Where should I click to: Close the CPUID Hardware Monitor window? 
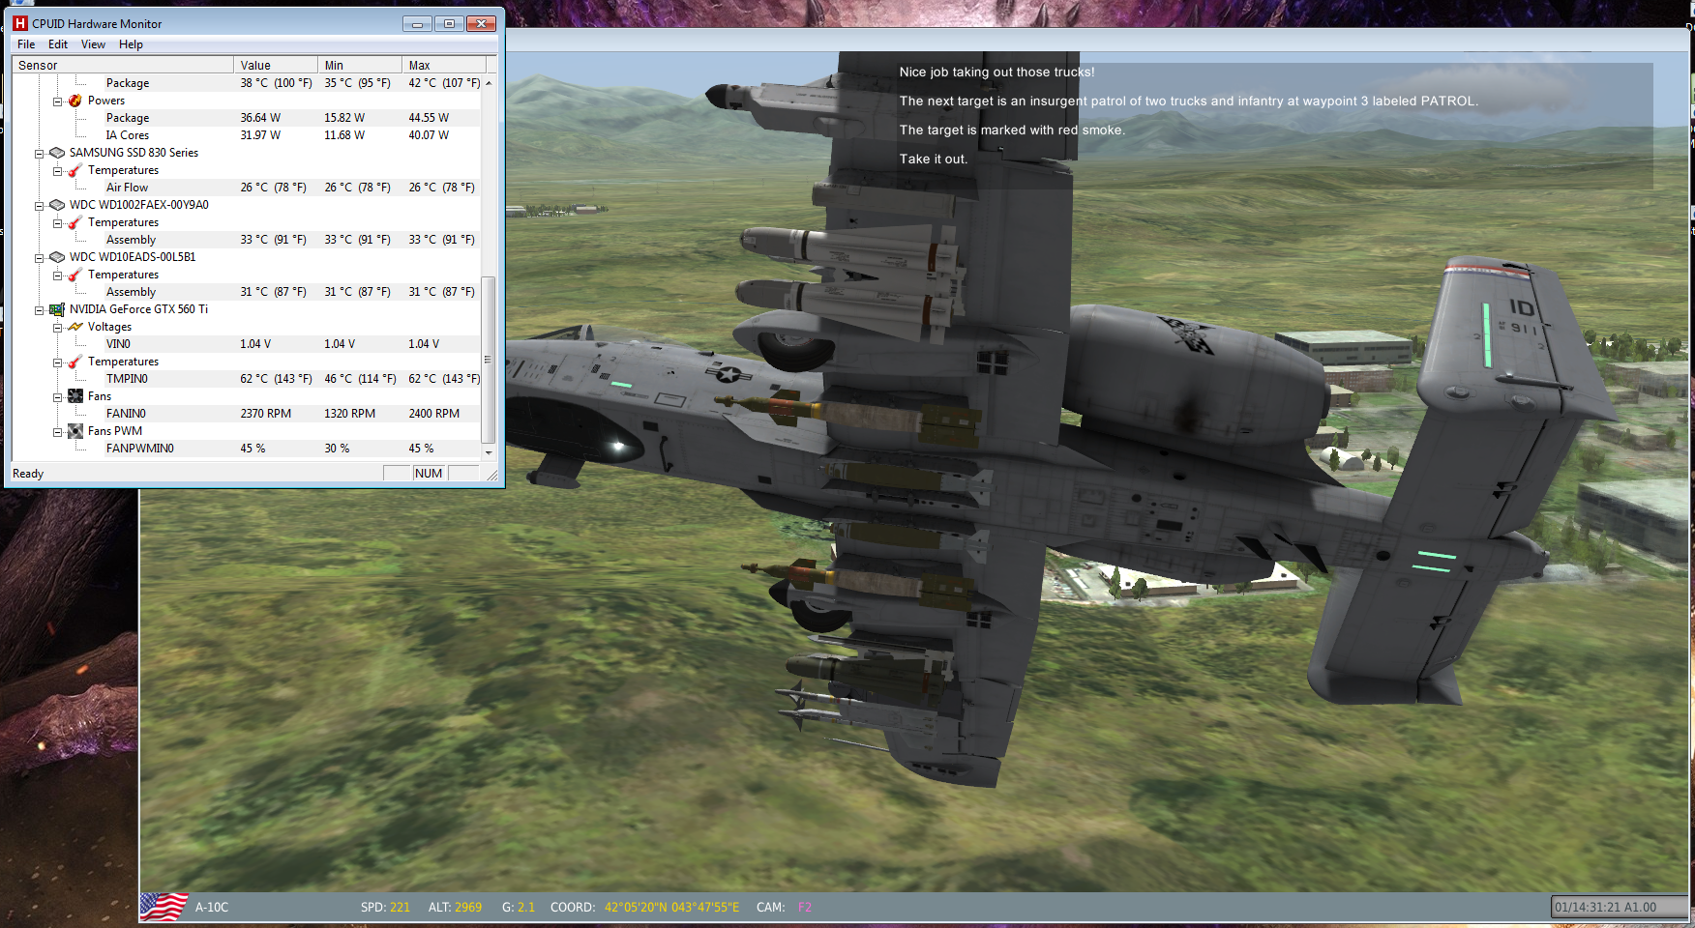coord(481,23)
